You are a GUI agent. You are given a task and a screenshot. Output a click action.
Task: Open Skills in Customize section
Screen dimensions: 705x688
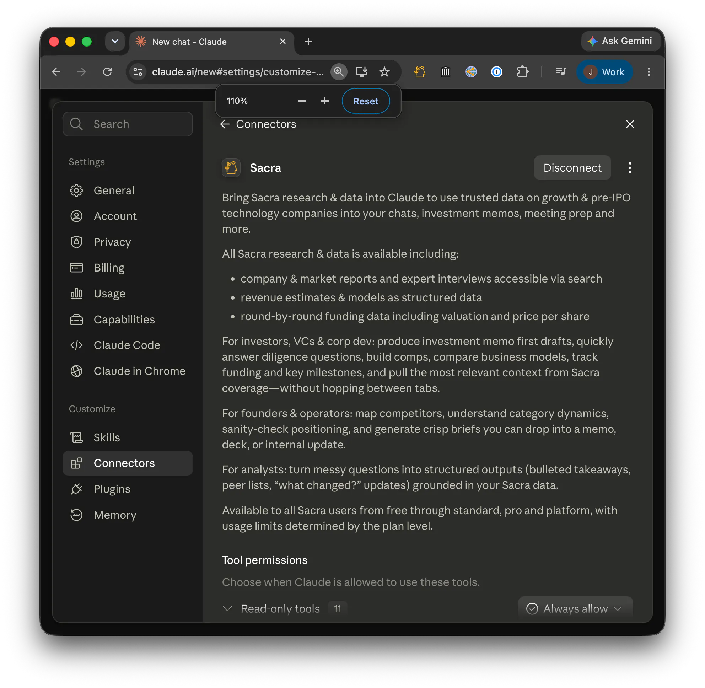tap(128, 437)
